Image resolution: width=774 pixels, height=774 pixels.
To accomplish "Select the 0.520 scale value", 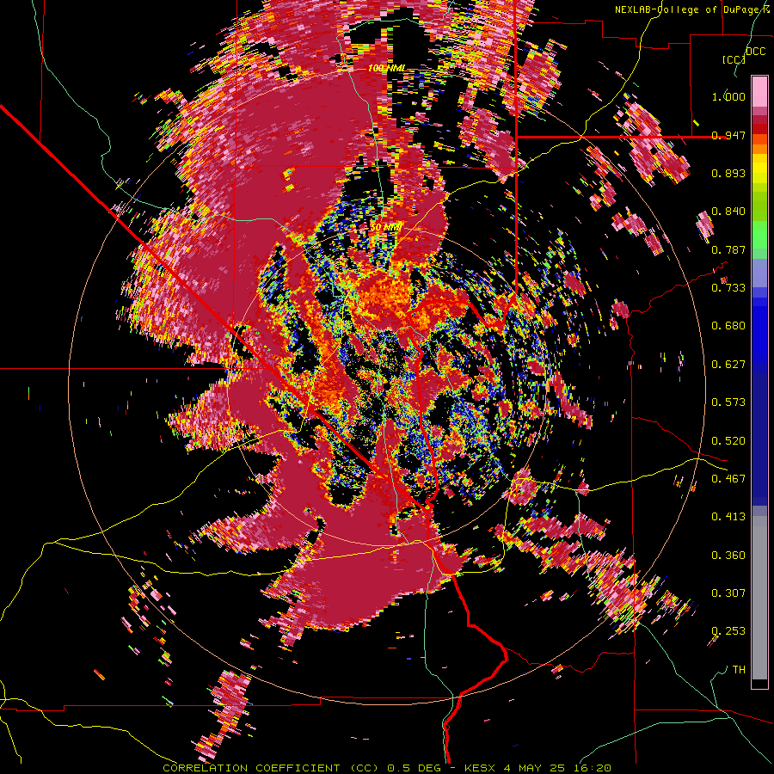I will tap(728, 440).
